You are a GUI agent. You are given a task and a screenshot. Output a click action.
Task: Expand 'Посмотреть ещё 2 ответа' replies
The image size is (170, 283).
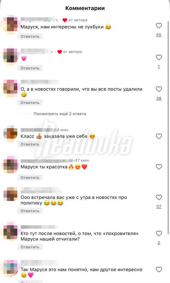pyautogui.click(x=60, y=114)
